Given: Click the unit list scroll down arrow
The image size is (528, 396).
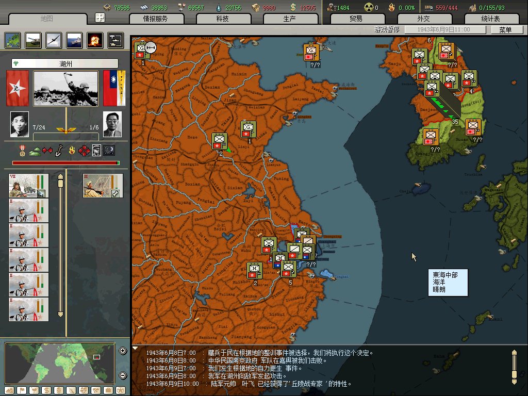Looking at the screenshot, I should [60, 313].
